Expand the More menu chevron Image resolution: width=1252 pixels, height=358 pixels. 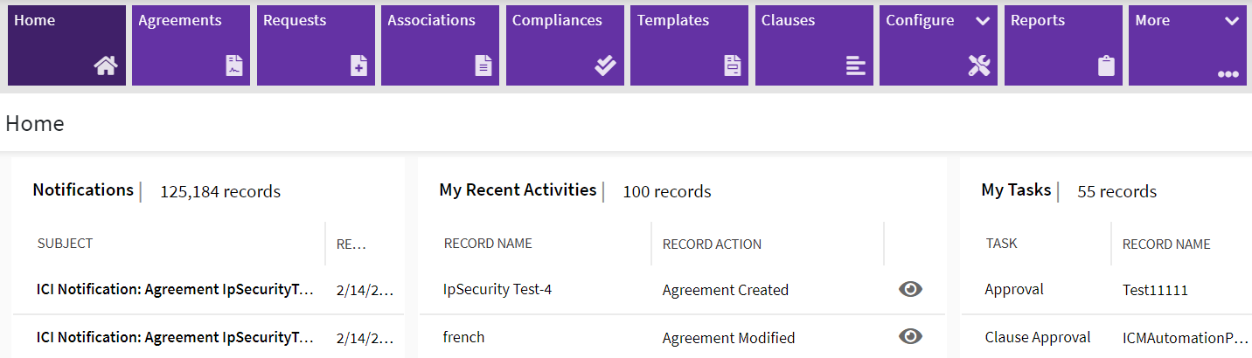pyautogui.click(x=1232, y=21)
